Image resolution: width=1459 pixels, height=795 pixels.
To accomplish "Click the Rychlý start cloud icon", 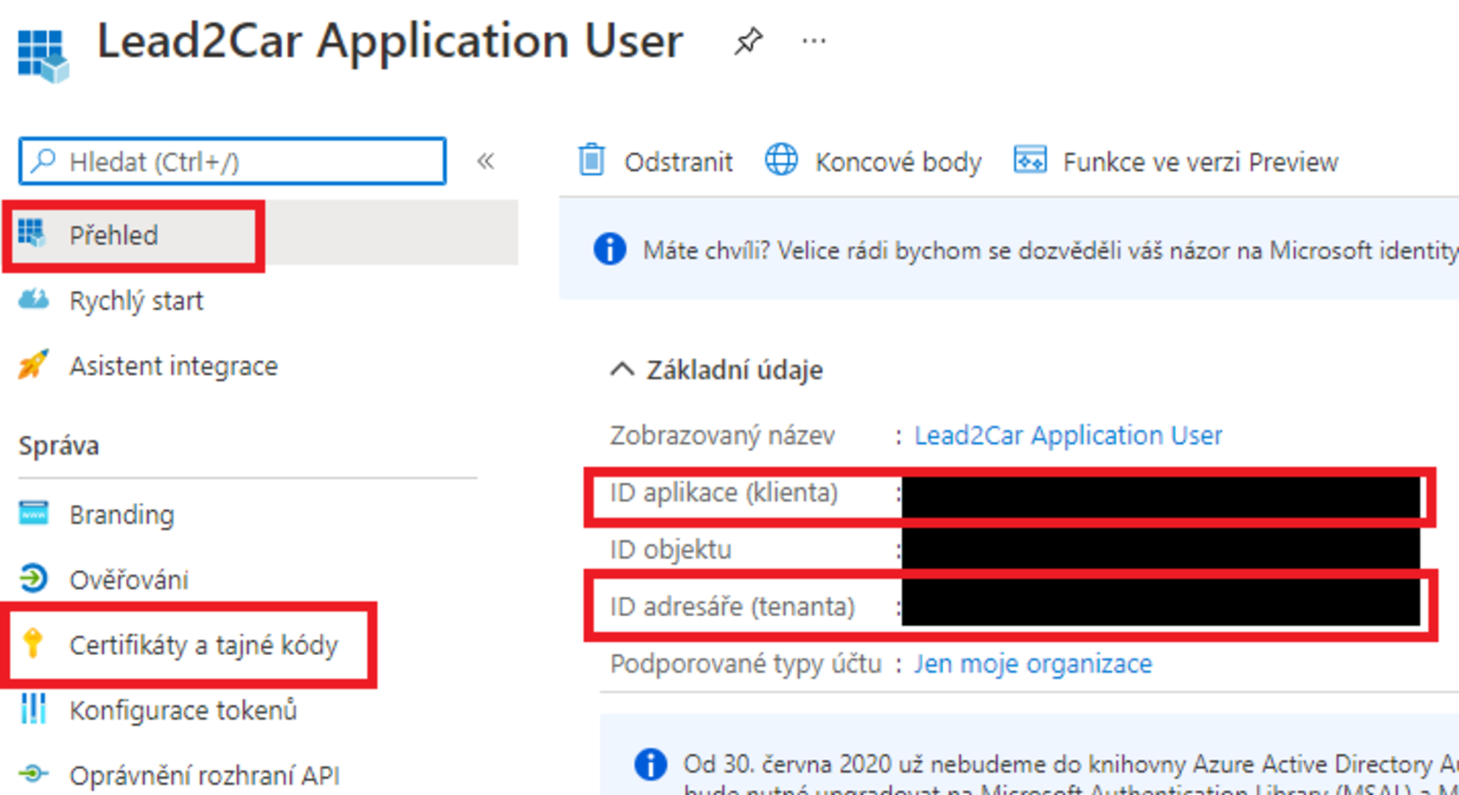I will coord(33,300).
